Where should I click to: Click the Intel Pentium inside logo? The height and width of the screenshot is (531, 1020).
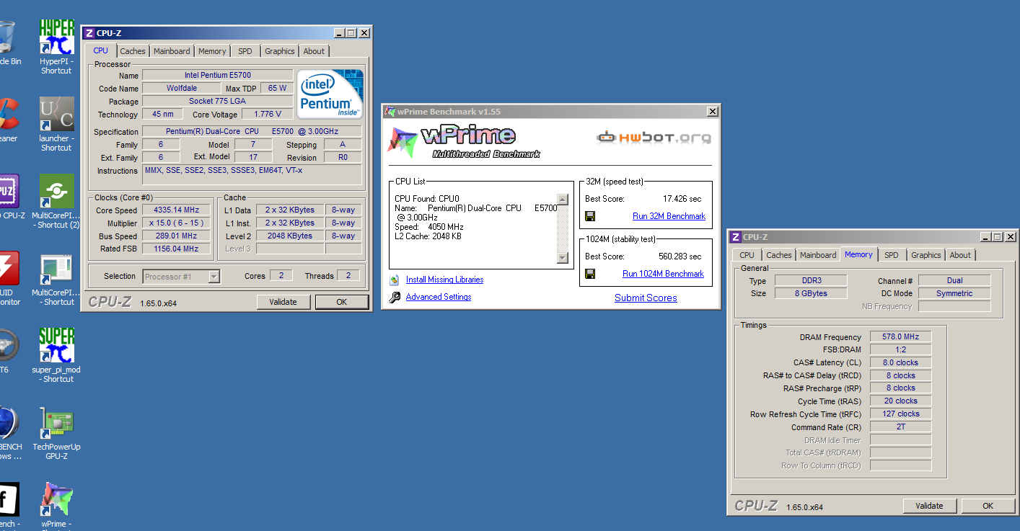coord(330,94)
